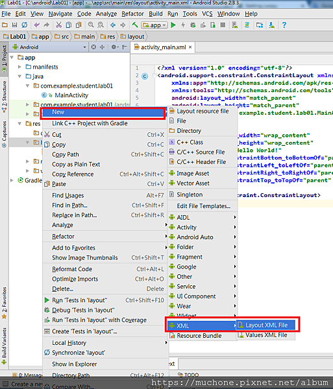Open the Project Structure toolbar icon
This screenshot has width=333, height=389.
(x=260, y=25)
